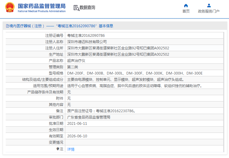Click the 数据查询 label
The height and width of the screenshot is (158, 229).
(87, 7)
